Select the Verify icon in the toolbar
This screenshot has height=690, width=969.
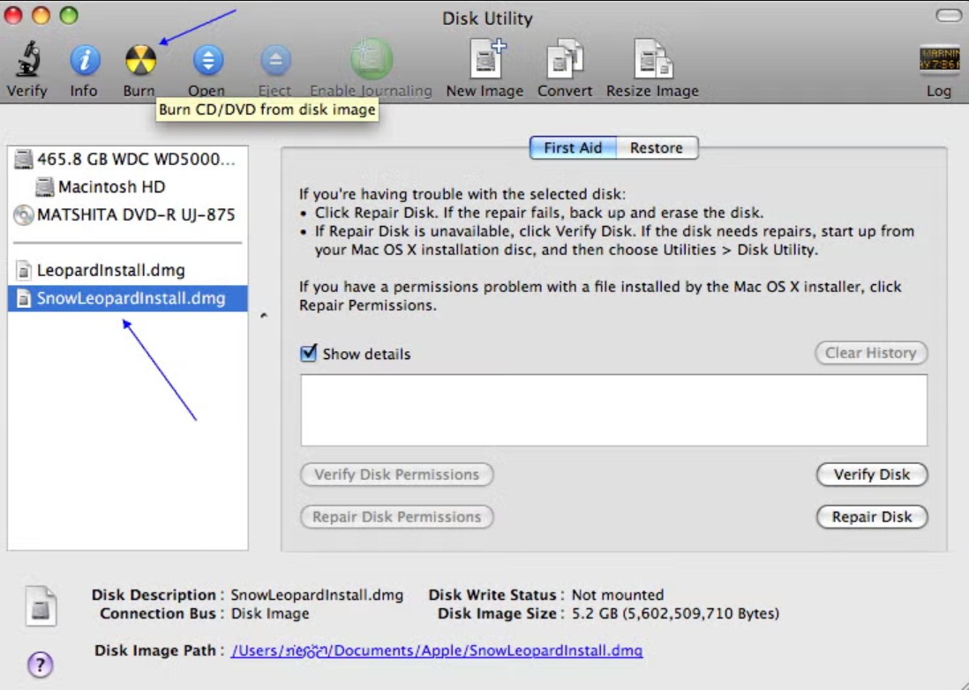click(x=26, y=60)
